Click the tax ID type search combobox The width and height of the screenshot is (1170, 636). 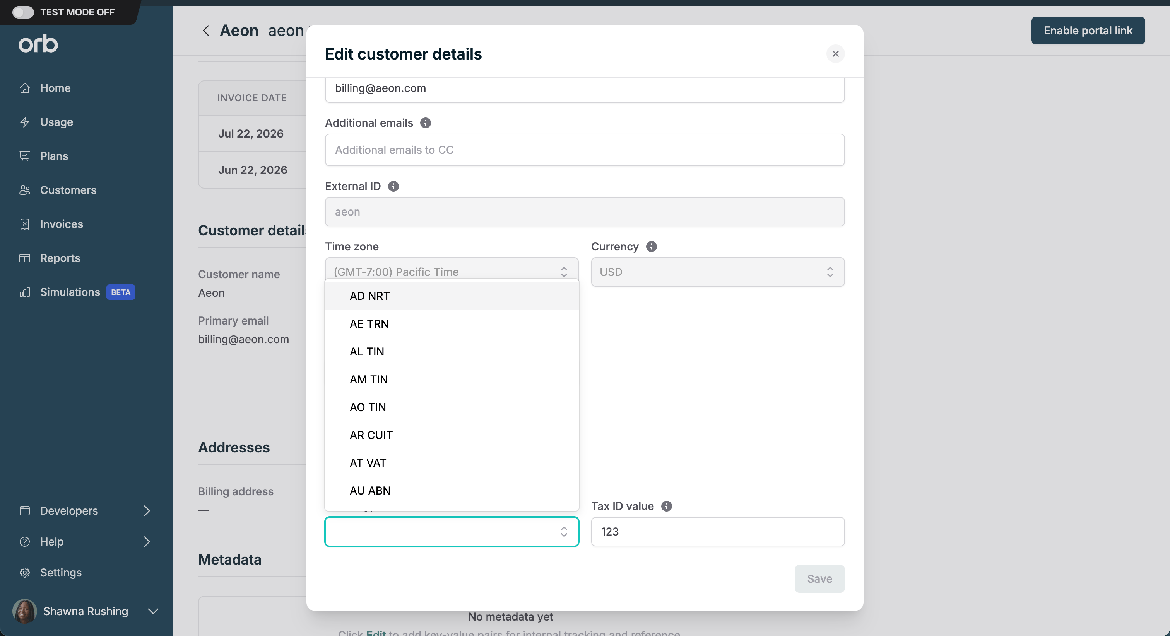(x=452, y=532)
